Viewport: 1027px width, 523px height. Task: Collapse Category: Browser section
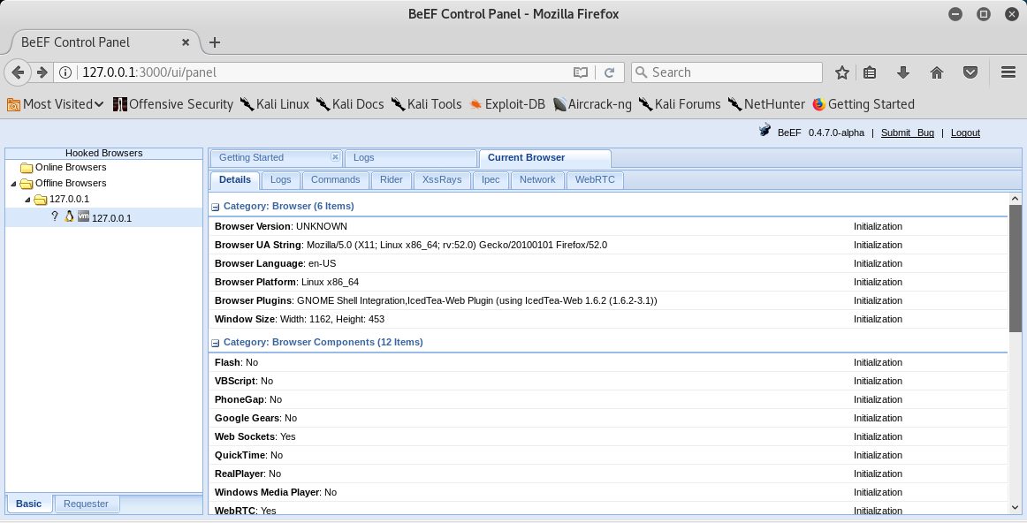click(x=216, y=207)
